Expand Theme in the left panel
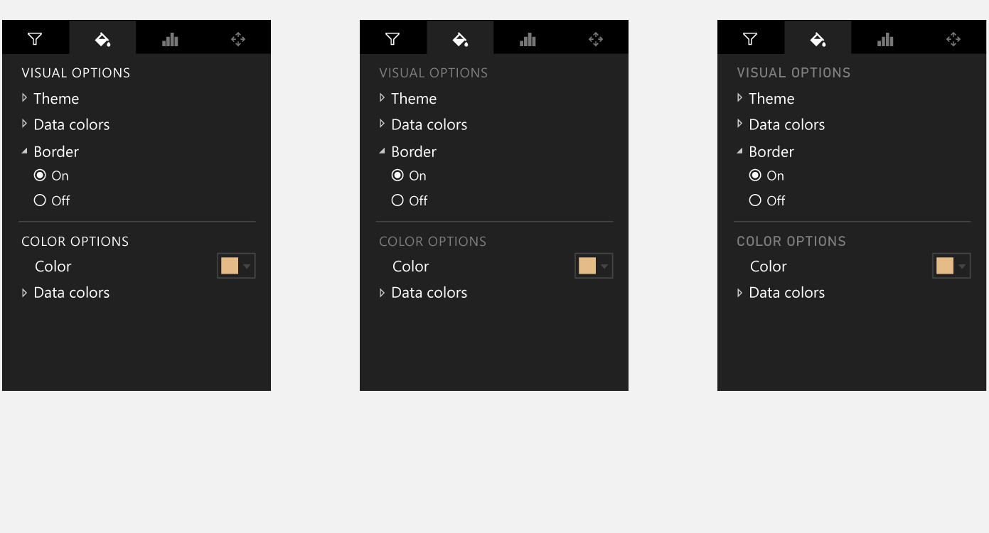989x533 pixels. pyautogui.click(x=24, y=98)
